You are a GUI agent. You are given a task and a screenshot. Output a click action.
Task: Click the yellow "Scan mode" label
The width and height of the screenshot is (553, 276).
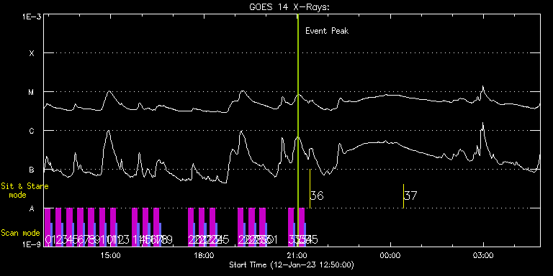20,233
